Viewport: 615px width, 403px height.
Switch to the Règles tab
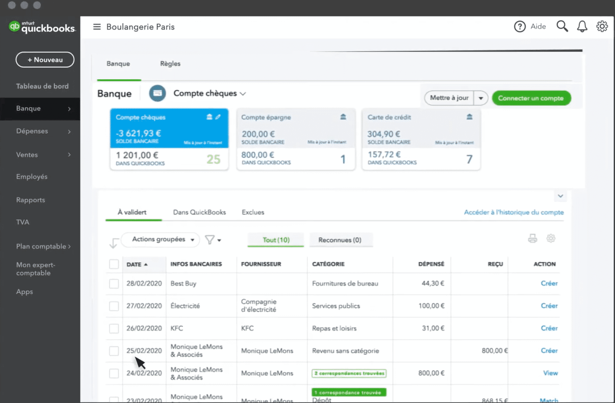170,64
